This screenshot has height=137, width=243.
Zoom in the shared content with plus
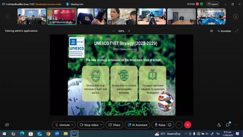pyautogui.click(x=129, y=31)
